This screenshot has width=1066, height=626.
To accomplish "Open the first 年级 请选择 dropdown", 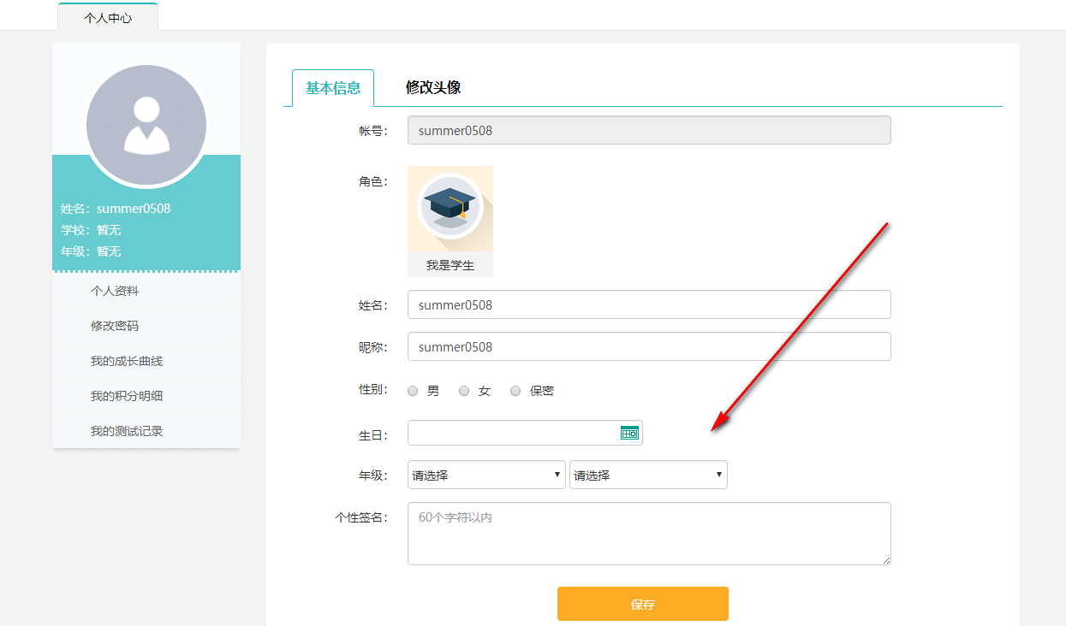I will click(x=485, y=474).
